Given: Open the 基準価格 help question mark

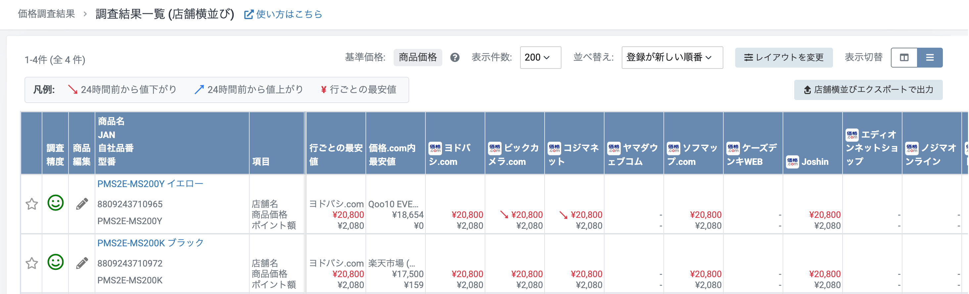Looking at the screenshot, I should pos(455,58).
